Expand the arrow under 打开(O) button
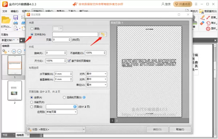Screen dimensions: 218x139 coord(6,29)
